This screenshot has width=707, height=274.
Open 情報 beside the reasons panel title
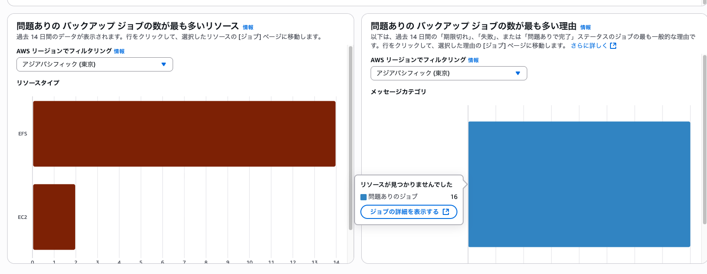(586, 28)
